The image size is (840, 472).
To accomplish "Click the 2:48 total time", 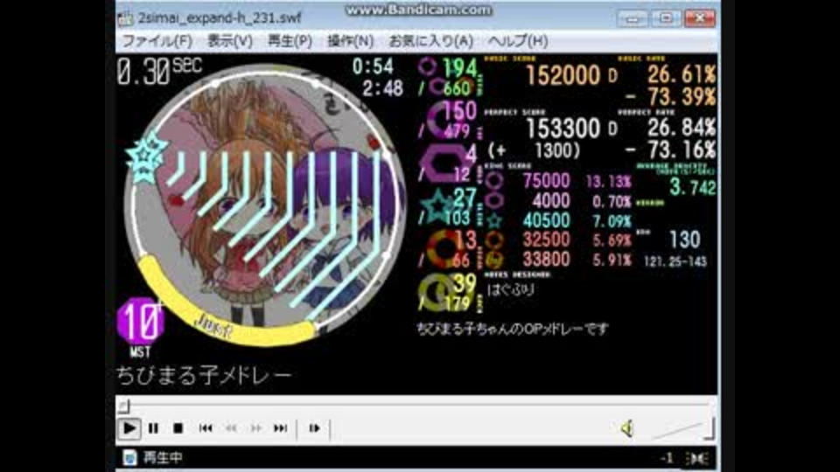I will 382,88.
